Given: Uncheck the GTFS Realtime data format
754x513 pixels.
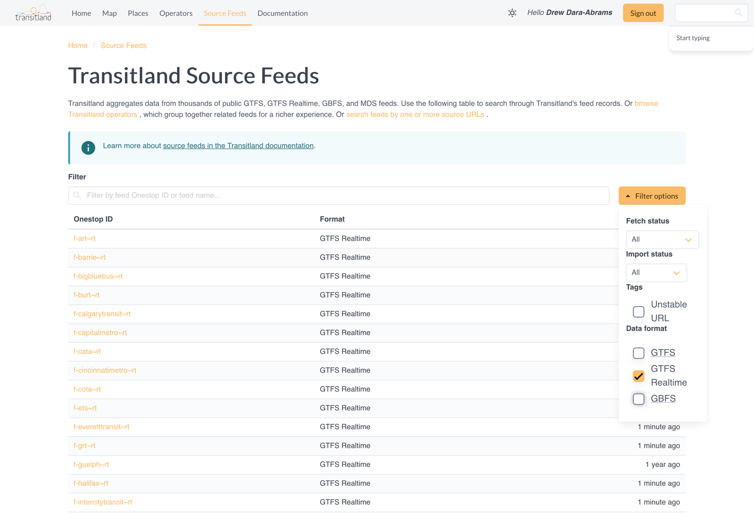Looking at the screenshot, I should point(639,376).
